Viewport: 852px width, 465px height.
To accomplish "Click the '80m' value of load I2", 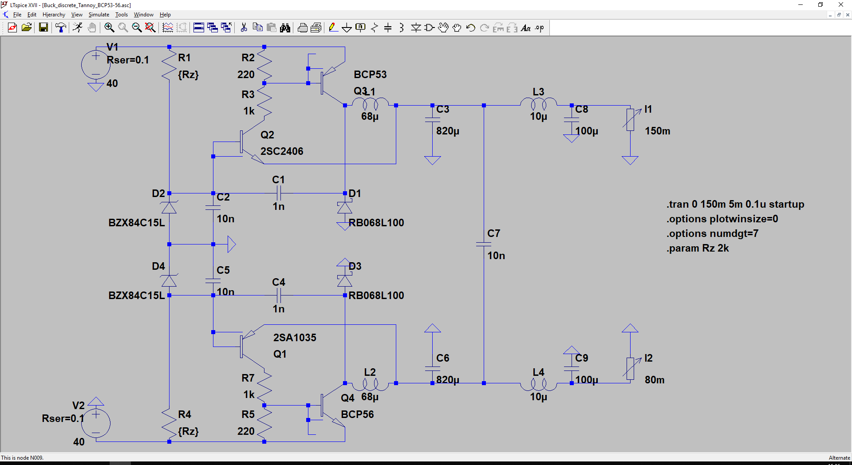I will coord(655,380).
